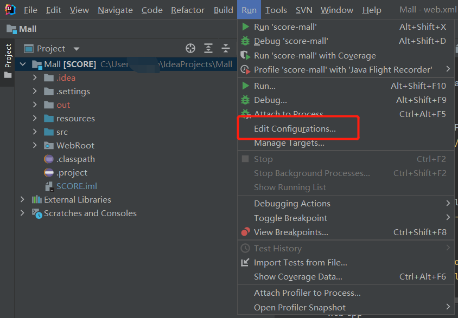Expand the External Libraries node
The width and height of the screenshot is (458, 318).
[22, 200]
